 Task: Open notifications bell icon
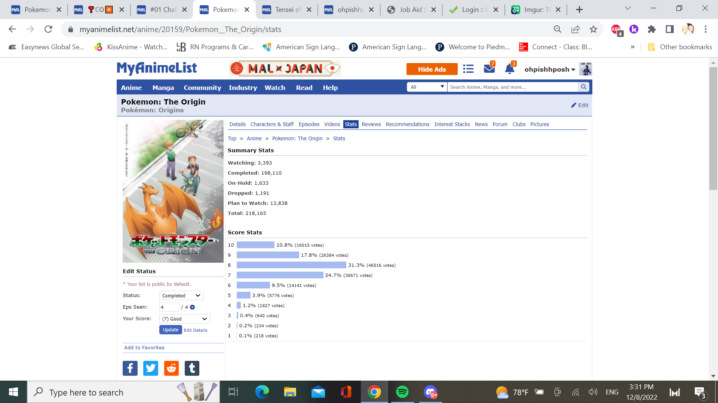pyautogui.click(x=509, y=69)
